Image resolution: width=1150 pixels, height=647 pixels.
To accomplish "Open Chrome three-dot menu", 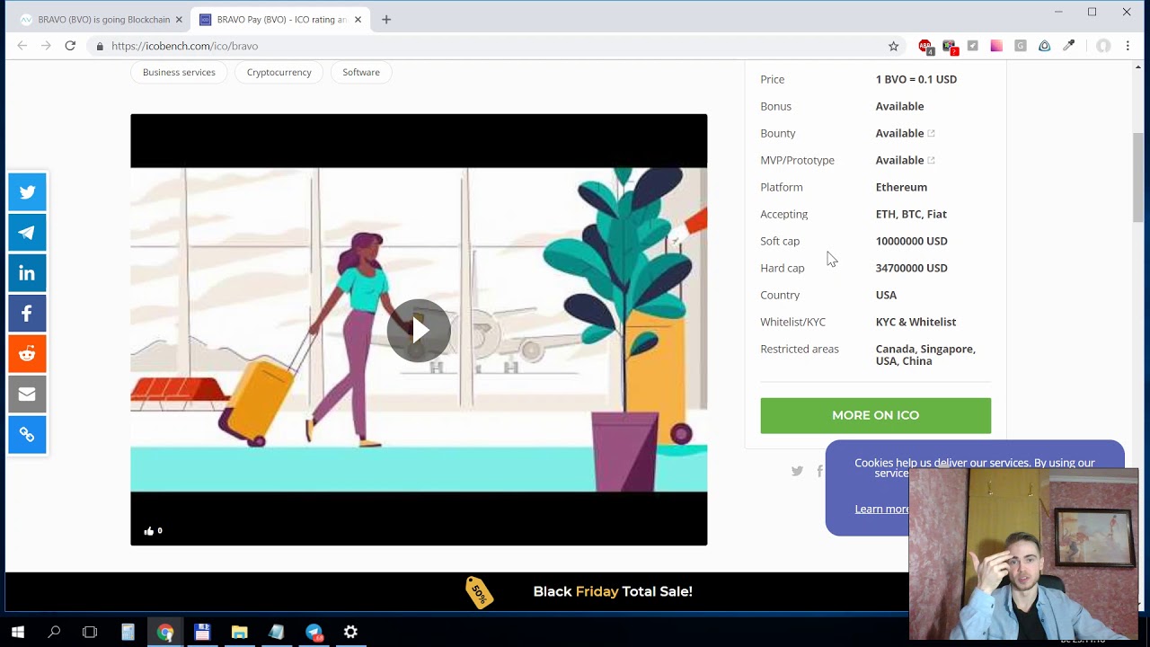I will tap(1128, 46).
